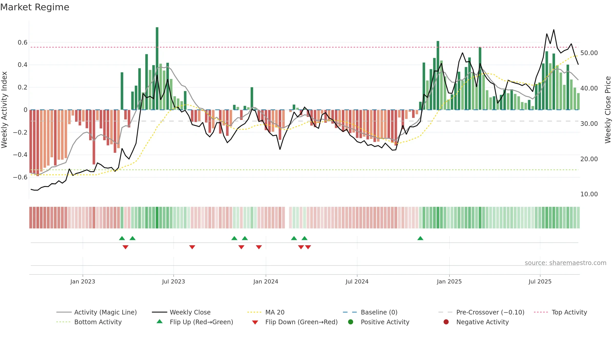The width and height of the screenshot is (615, 346).
Task: Select the last Flip Up marker near late 2024
Action: (420, 238)
